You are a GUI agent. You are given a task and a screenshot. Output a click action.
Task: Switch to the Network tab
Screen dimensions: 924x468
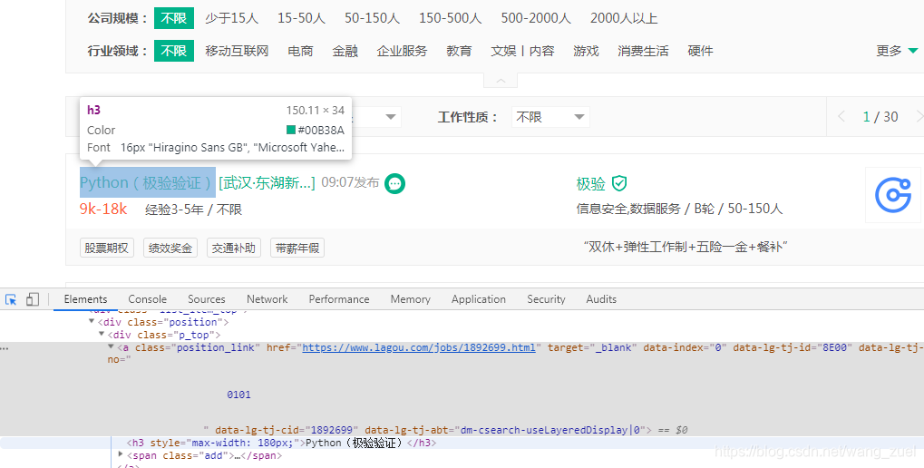click(267, 299)
